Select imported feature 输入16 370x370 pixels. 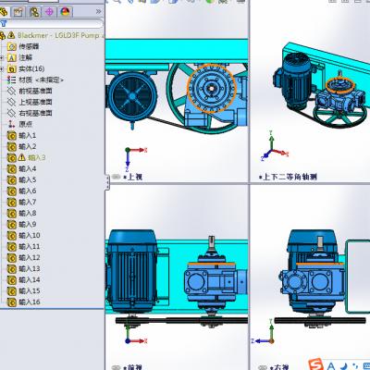point(30,302)
